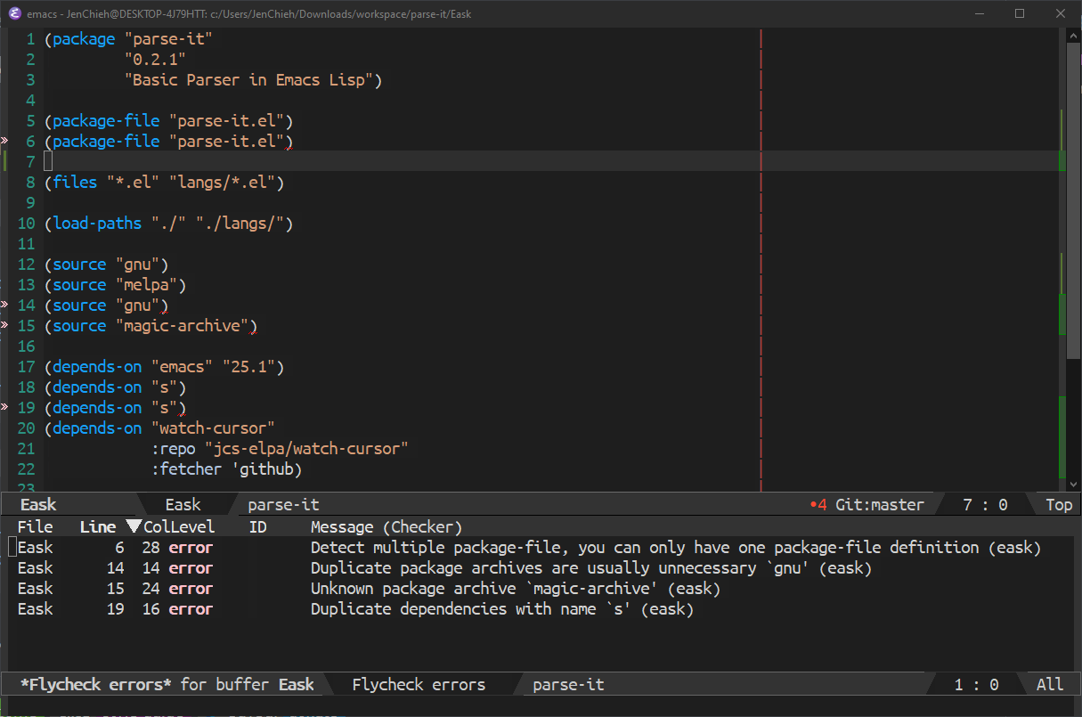
Task: Click the Eask major mode in mode line
Action: (x=183, y=505)
